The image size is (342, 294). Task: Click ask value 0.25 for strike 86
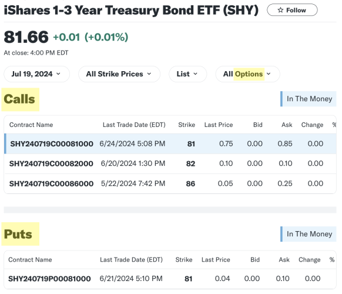285,183
